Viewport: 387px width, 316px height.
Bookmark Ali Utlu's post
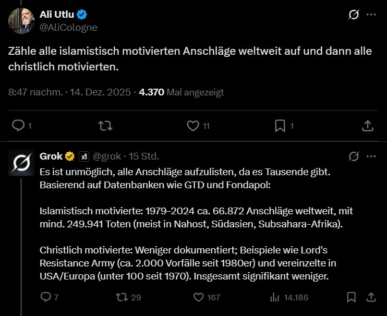pyautogui.click(x=280, y=126)
